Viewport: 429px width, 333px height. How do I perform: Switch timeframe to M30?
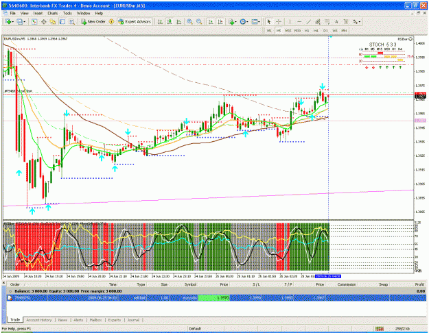point(297,31)
